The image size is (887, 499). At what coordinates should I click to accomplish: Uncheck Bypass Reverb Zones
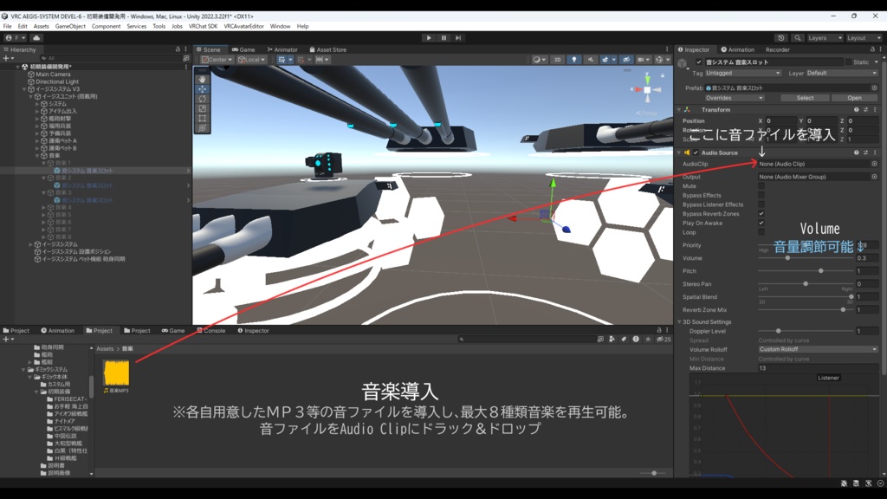point(761,214)
